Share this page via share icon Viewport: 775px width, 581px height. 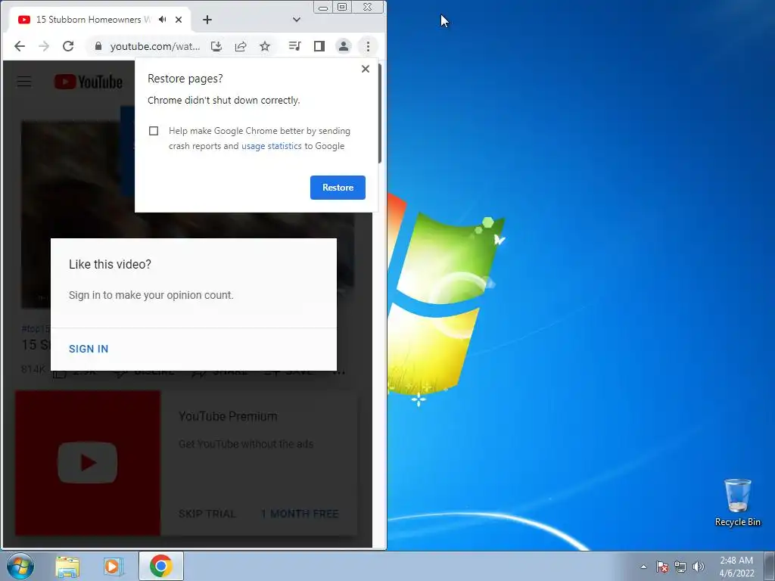[x=241, y=46]
